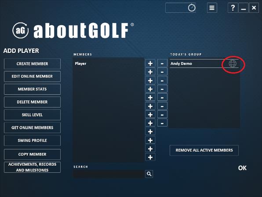262x197 pixels.
Task: Click the stopwatch timer icon
Action: click(x=192, y=7)
